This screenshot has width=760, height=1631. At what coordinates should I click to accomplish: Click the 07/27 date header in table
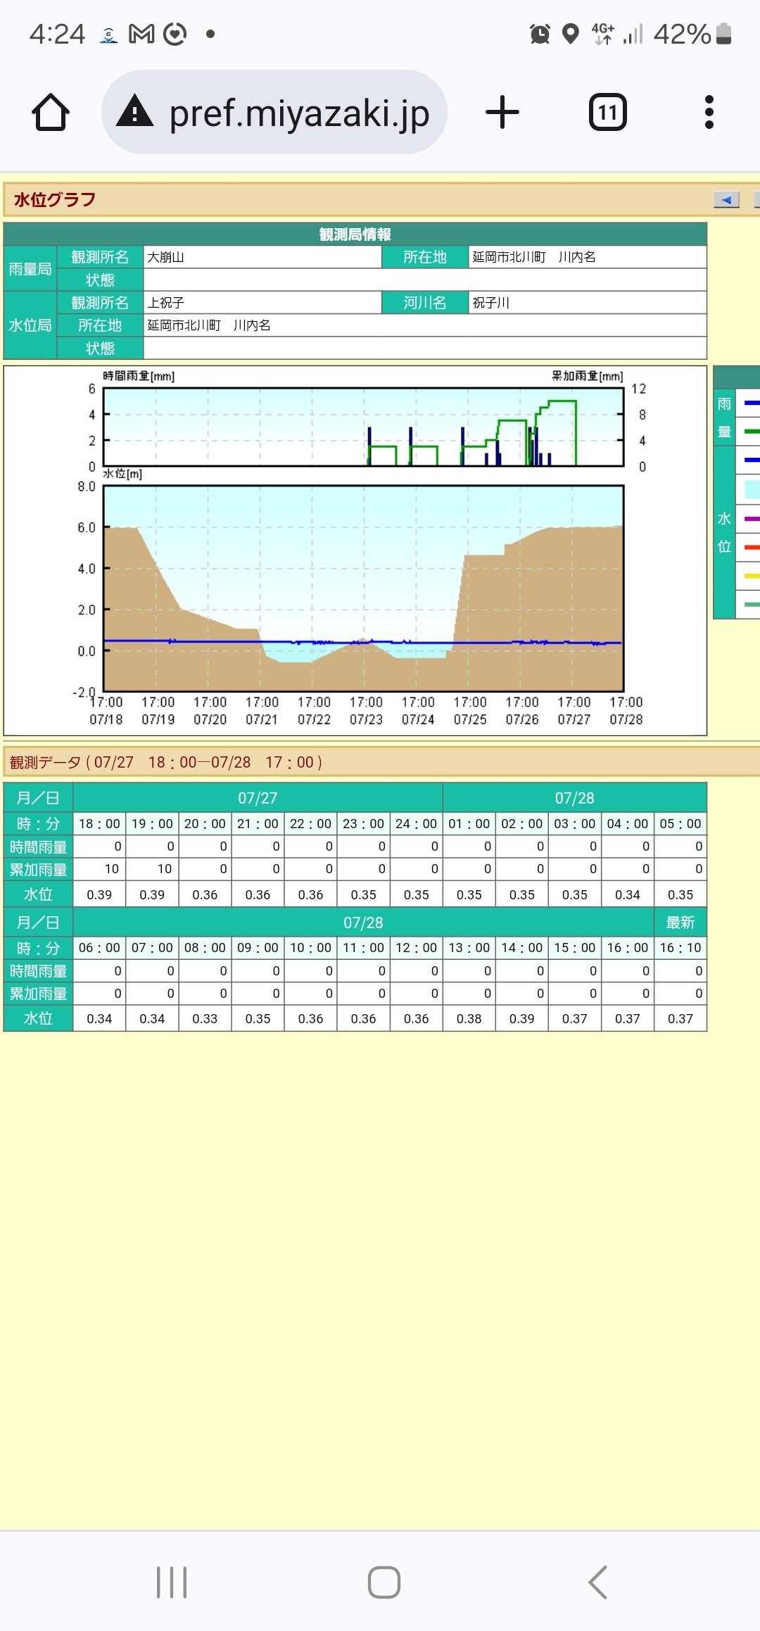click(258, 798)
